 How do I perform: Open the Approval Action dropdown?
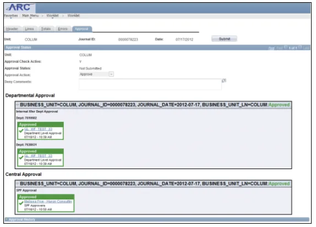coord(96,74)
